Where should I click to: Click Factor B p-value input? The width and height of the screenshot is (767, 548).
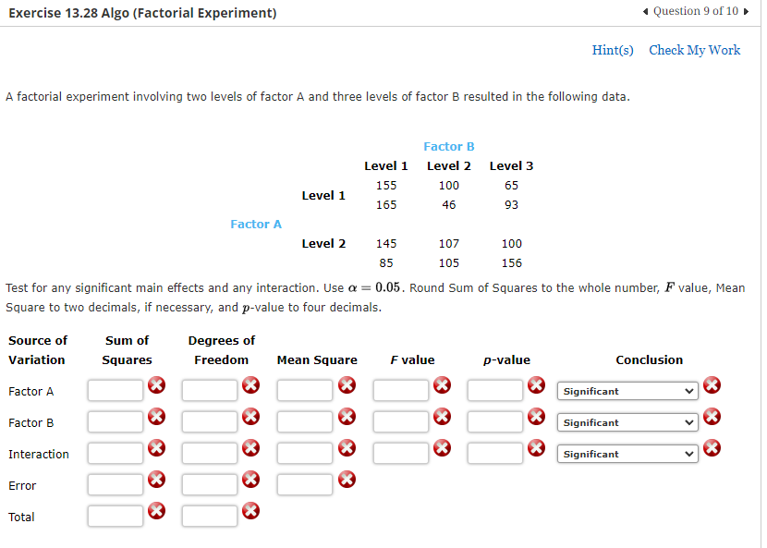click(x=495, y=421)
